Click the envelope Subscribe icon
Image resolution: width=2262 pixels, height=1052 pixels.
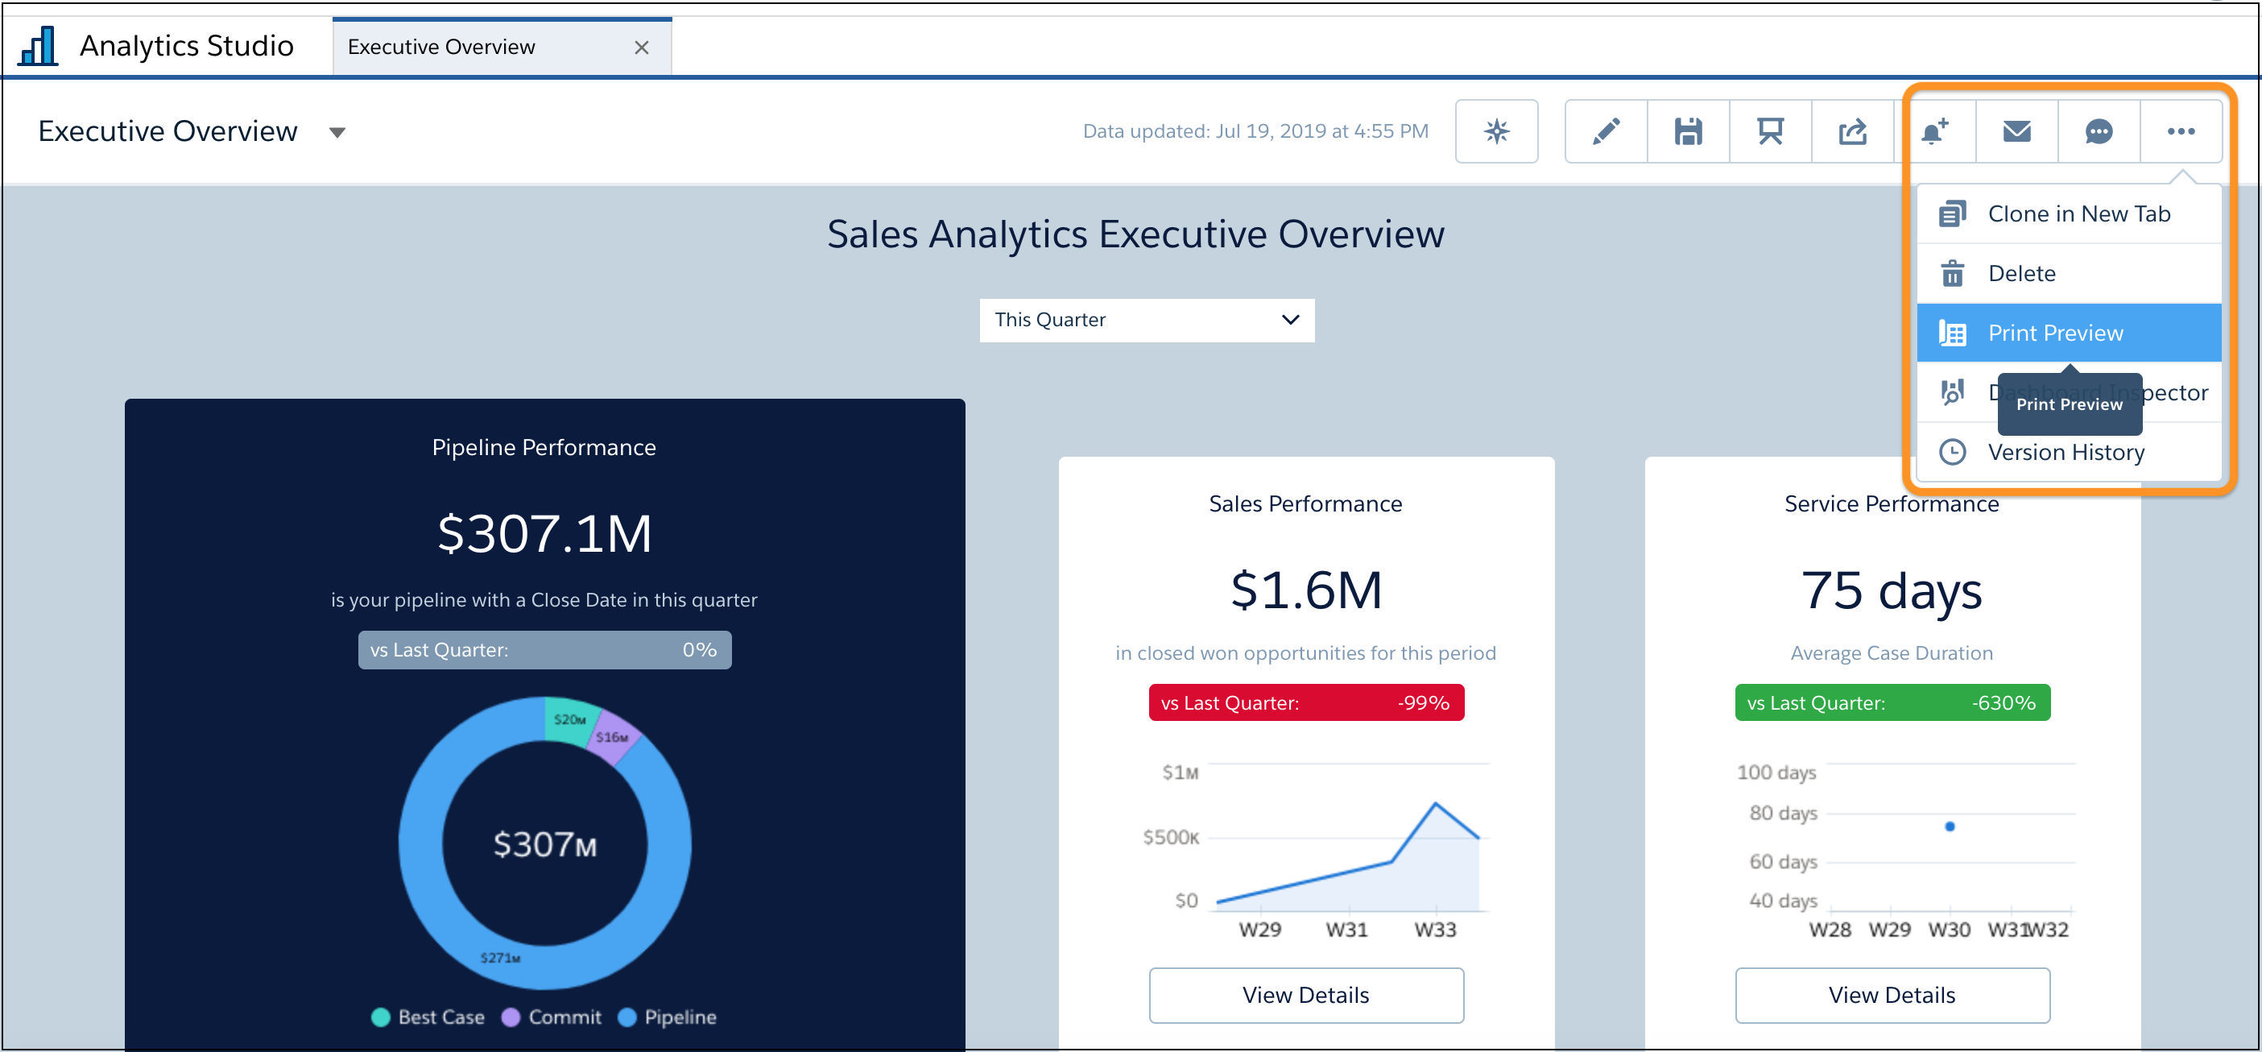tap(2016, 132)
